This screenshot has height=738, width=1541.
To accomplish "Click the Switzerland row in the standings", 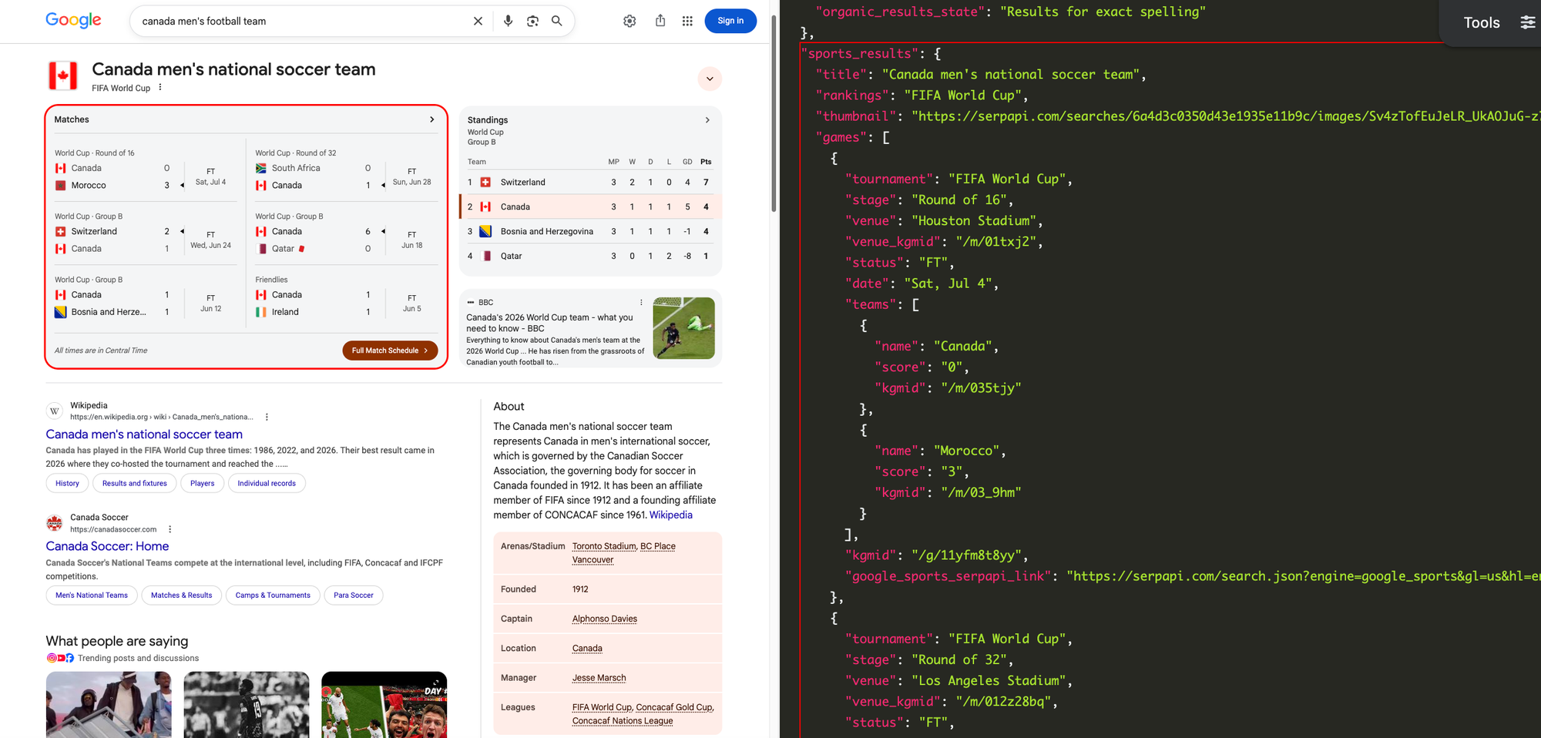I will (590, 182).
